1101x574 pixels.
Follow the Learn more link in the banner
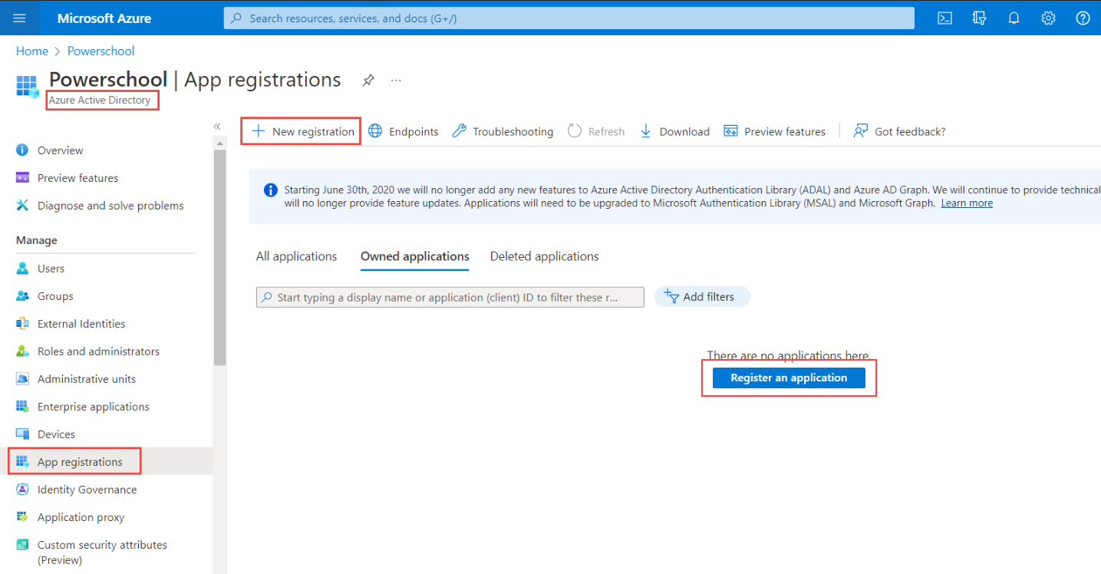(x=967, y=203)
